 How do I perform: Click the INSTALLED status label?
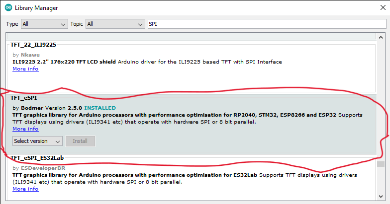coord(100,108)
